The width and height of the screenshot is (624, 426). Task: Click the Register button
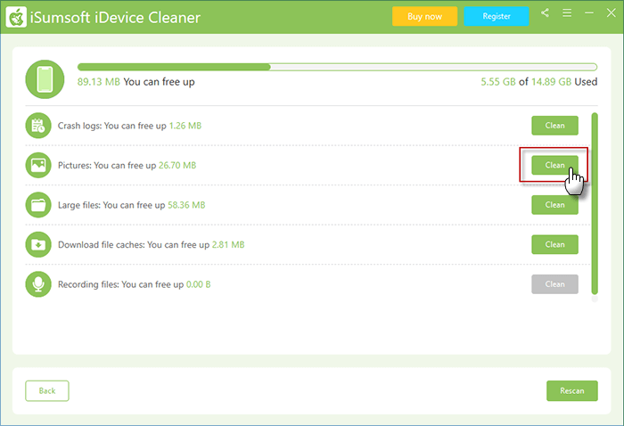click(497, 16)
